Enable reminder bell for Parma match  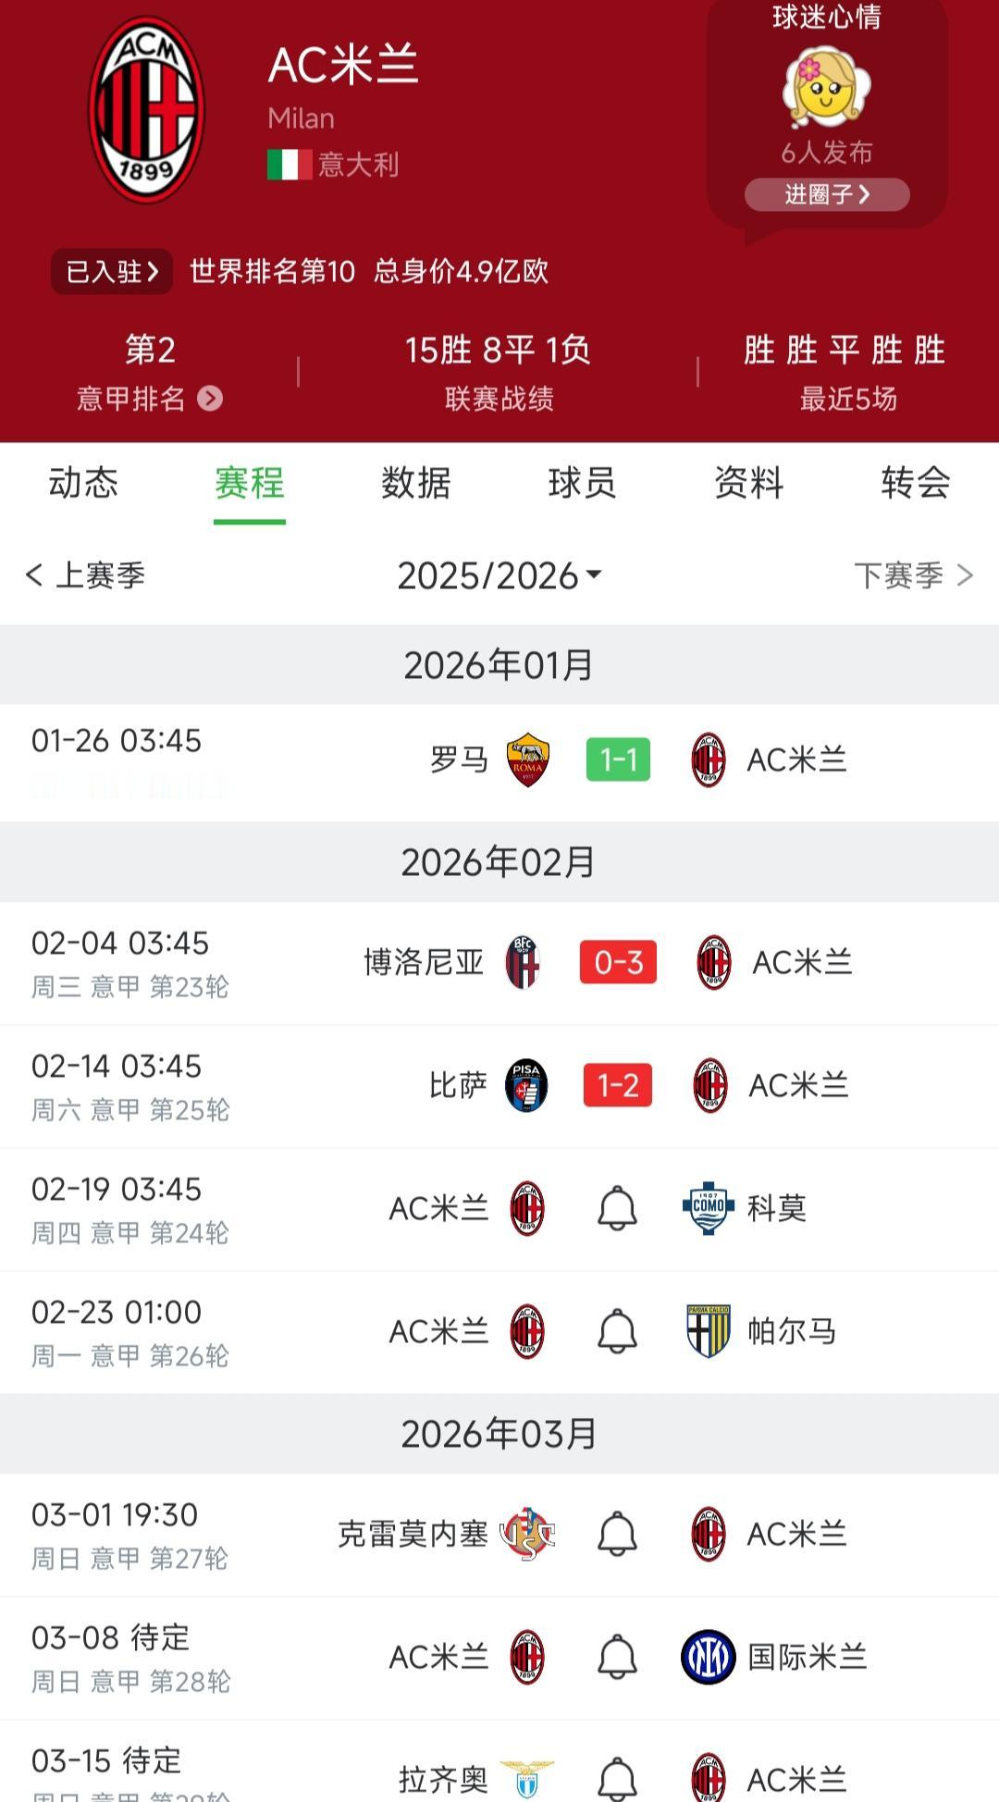coord(617,1331)
